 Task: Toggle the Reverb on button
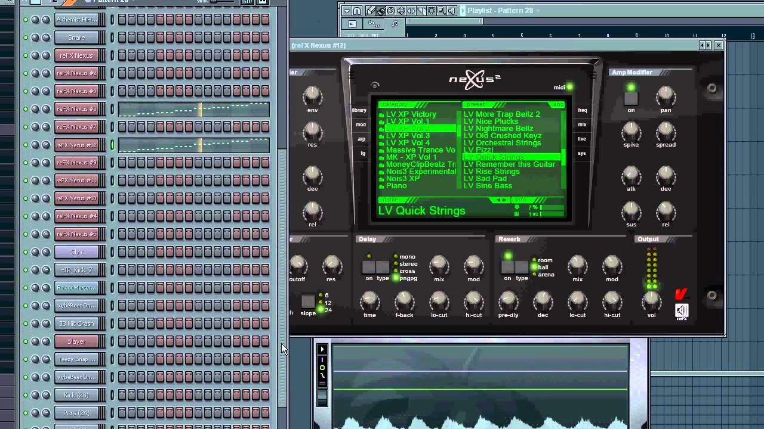(507, 266)
